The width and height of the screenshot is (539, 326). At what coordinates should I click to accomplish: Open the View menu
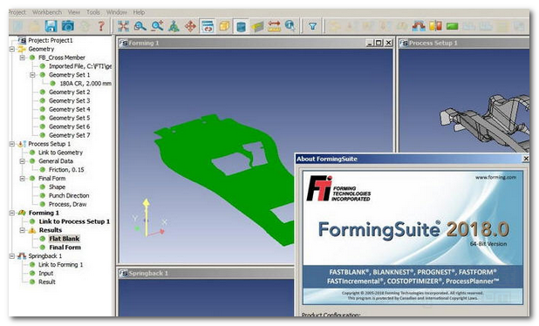[x=74, y=12]
